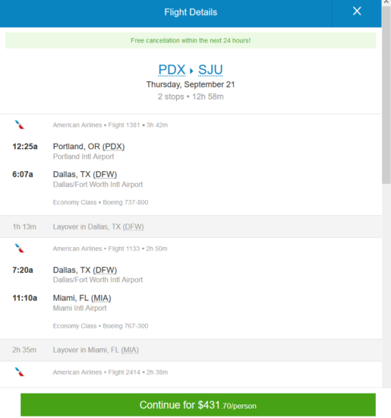Click the SJU airport code in the header

point(210,70)
